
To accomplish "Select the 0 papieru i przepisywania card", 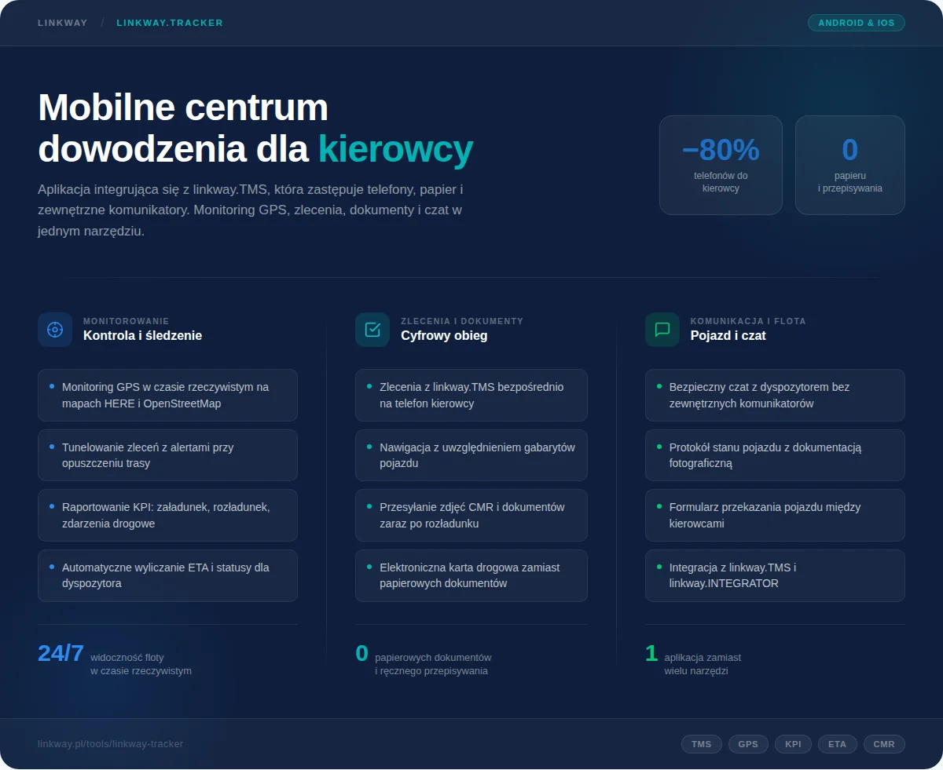I will point(850,165).
